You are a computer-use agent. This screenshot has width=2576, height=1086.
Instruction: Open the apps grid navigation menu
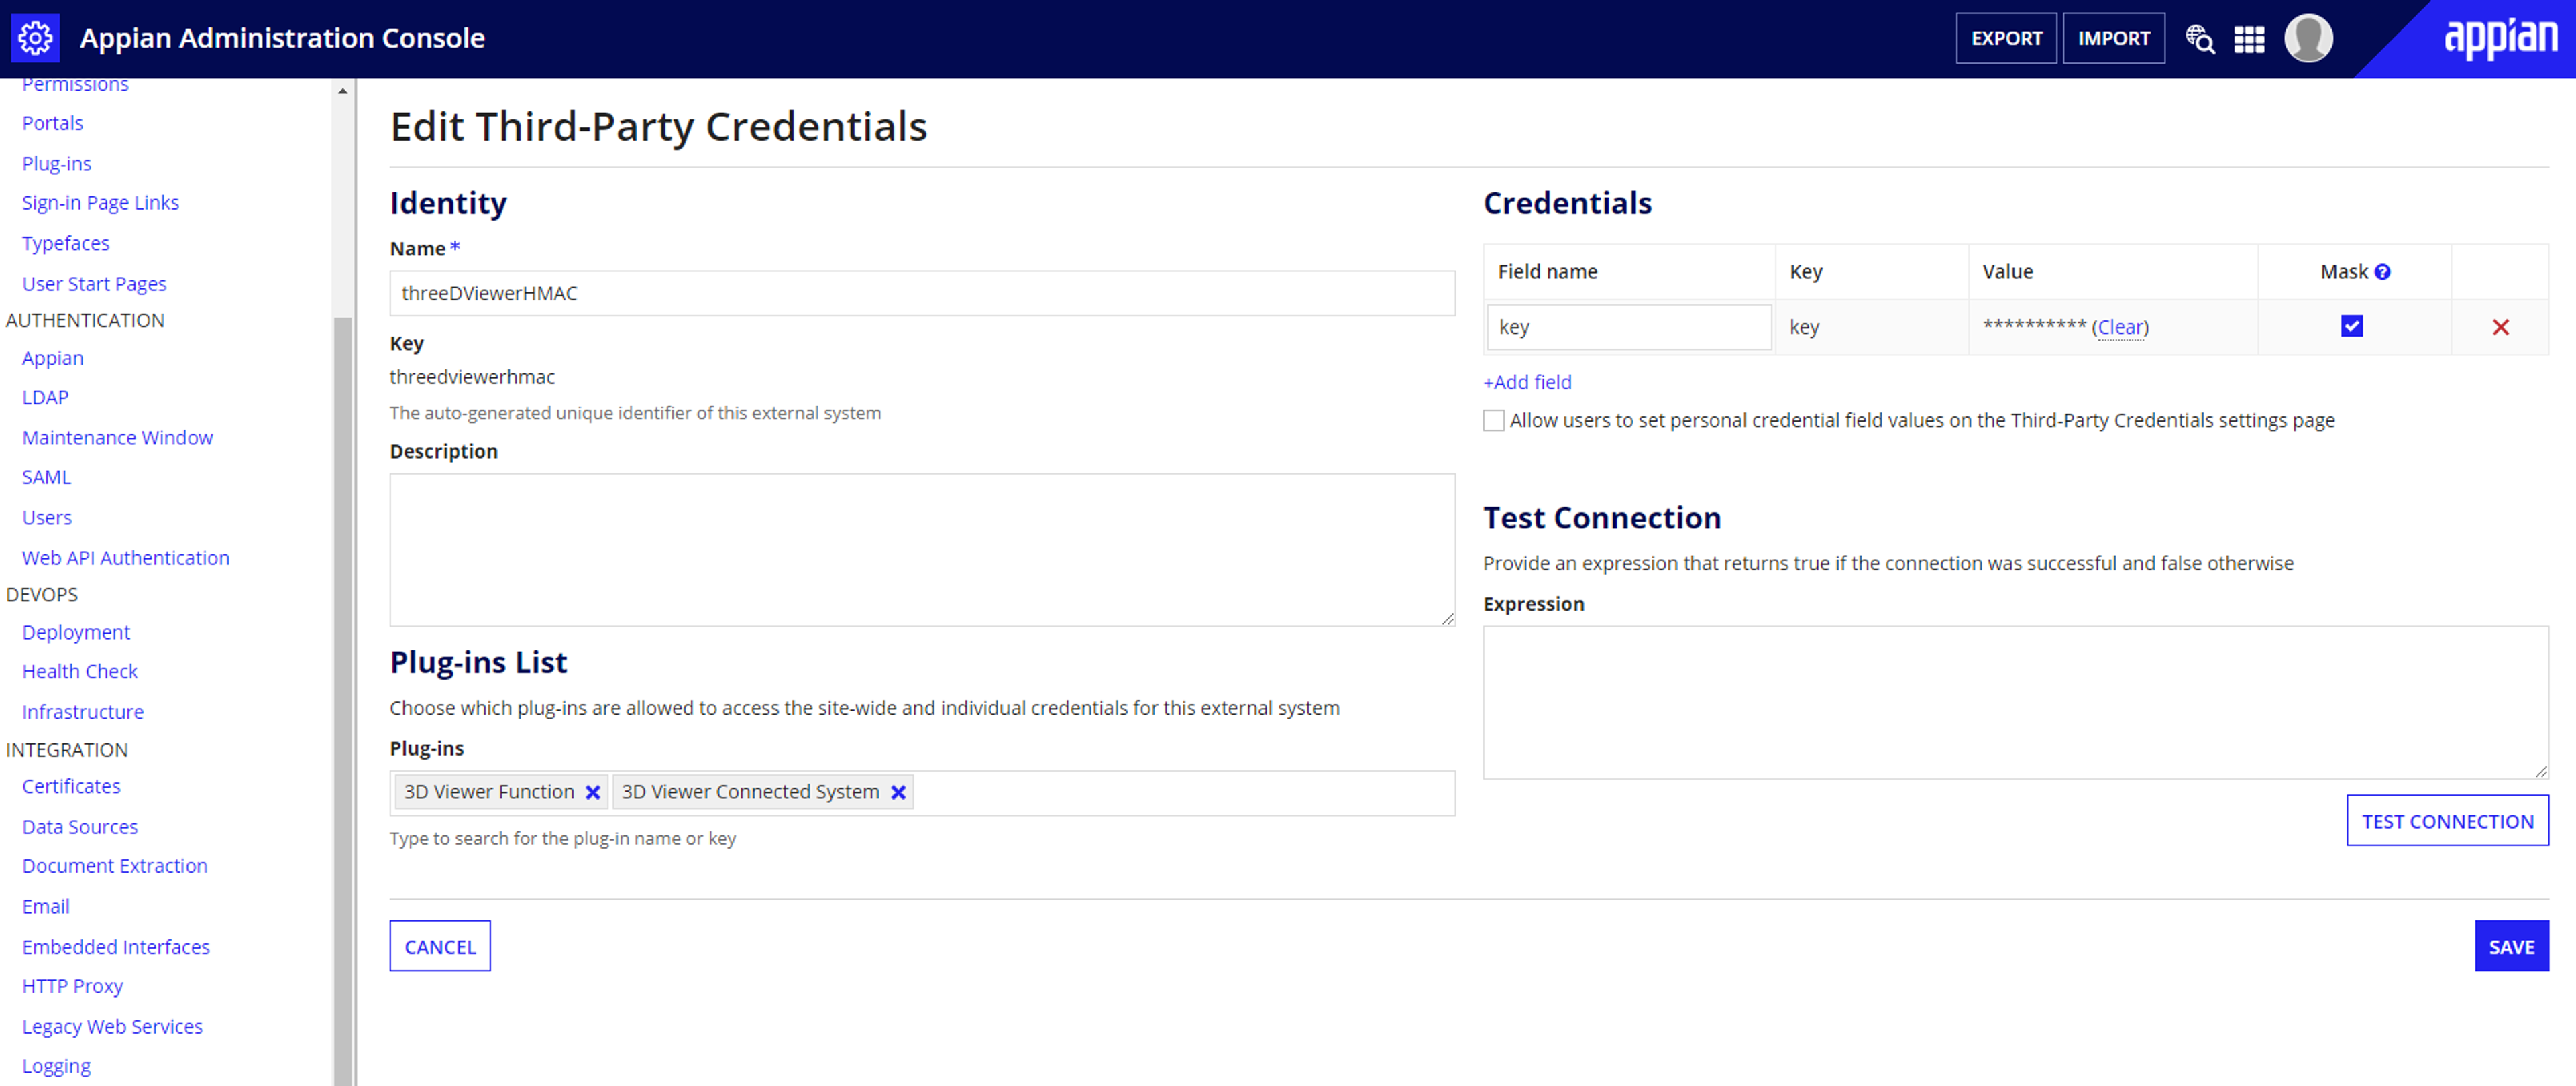click(x=2249, y=39)
